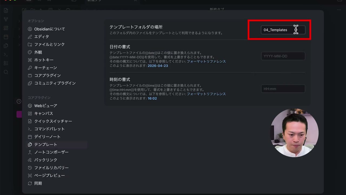Click the command icon beside 'ホットキー'
346x195 pixels.
30,60
